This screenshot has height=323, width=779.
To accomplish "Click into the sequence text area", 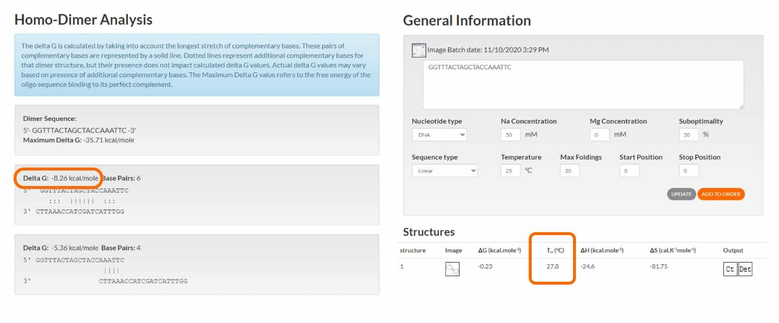I will point(583,85).
